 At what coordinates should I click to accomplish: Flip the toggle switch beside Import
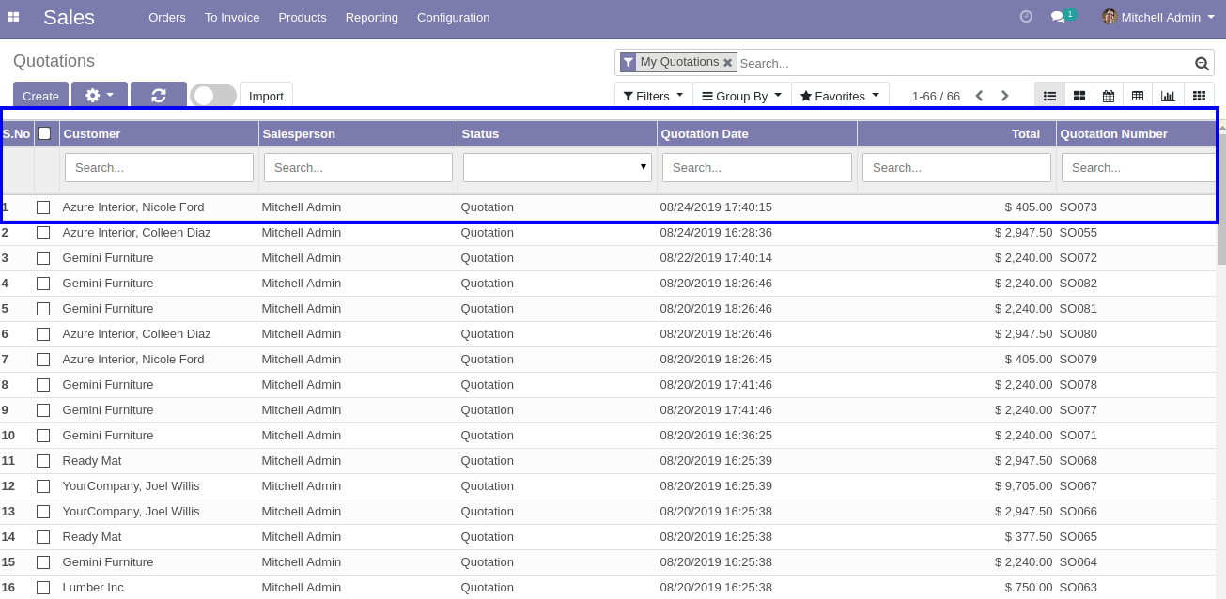pyautogui.click(x=213, y=96)
